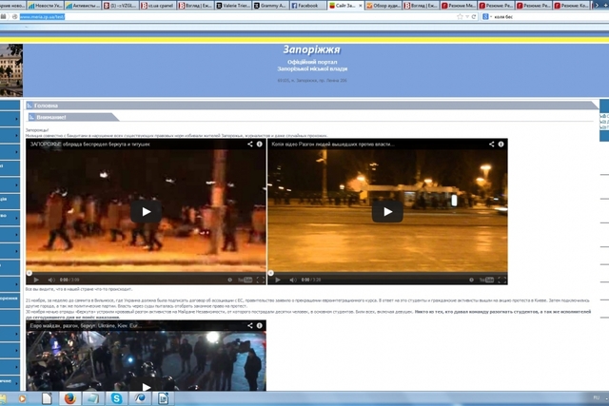This screenshot has height=406, width=609.
Task: Open the media player taskbar icon
Action: [22, 398]
